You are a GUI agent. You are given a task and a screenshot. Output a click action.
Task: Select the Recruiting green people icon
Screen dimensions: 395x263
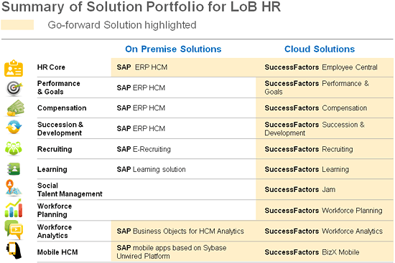click(14, 148)
